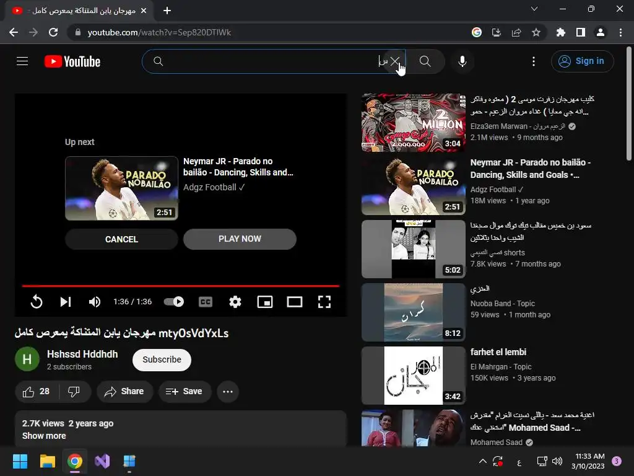The width and height of the screenshot is (634, 476).
Task: Share this page icon in address bar
Action: coord(516,32)
